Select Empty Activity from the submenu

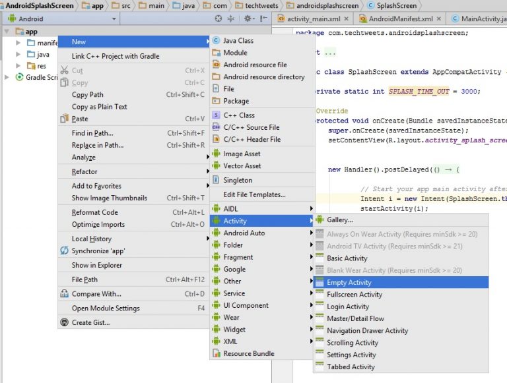click(x=349, y=282)
